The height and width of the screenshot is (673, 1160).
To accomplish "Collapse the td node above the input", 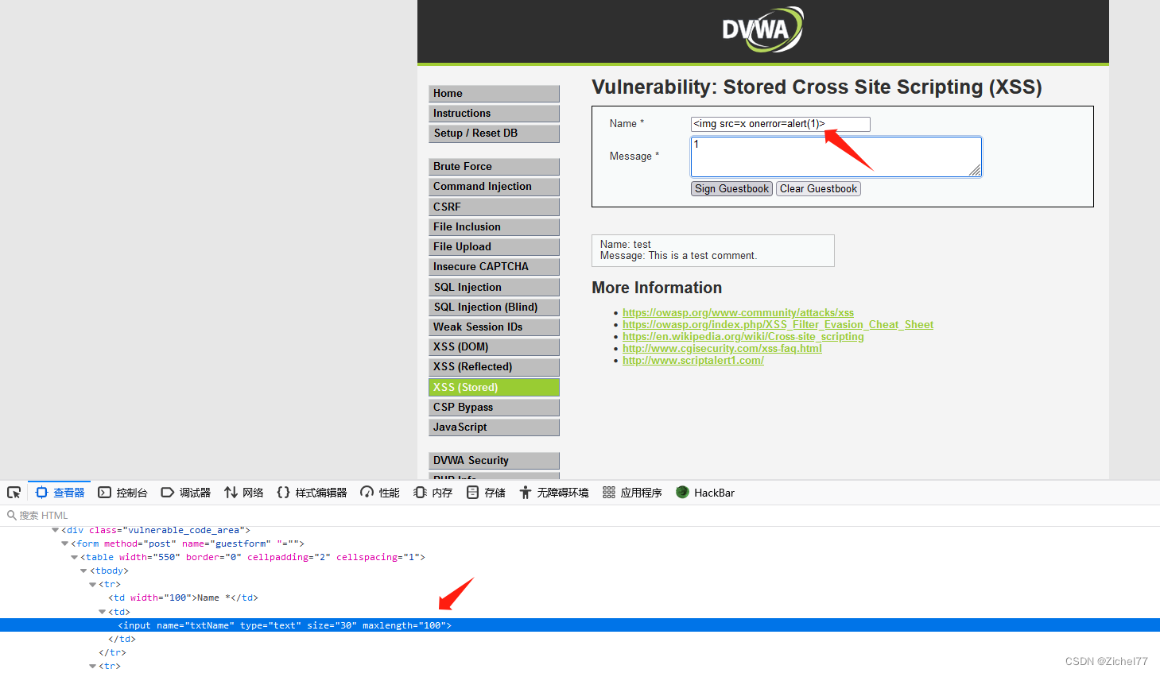I will coord(102,612).
